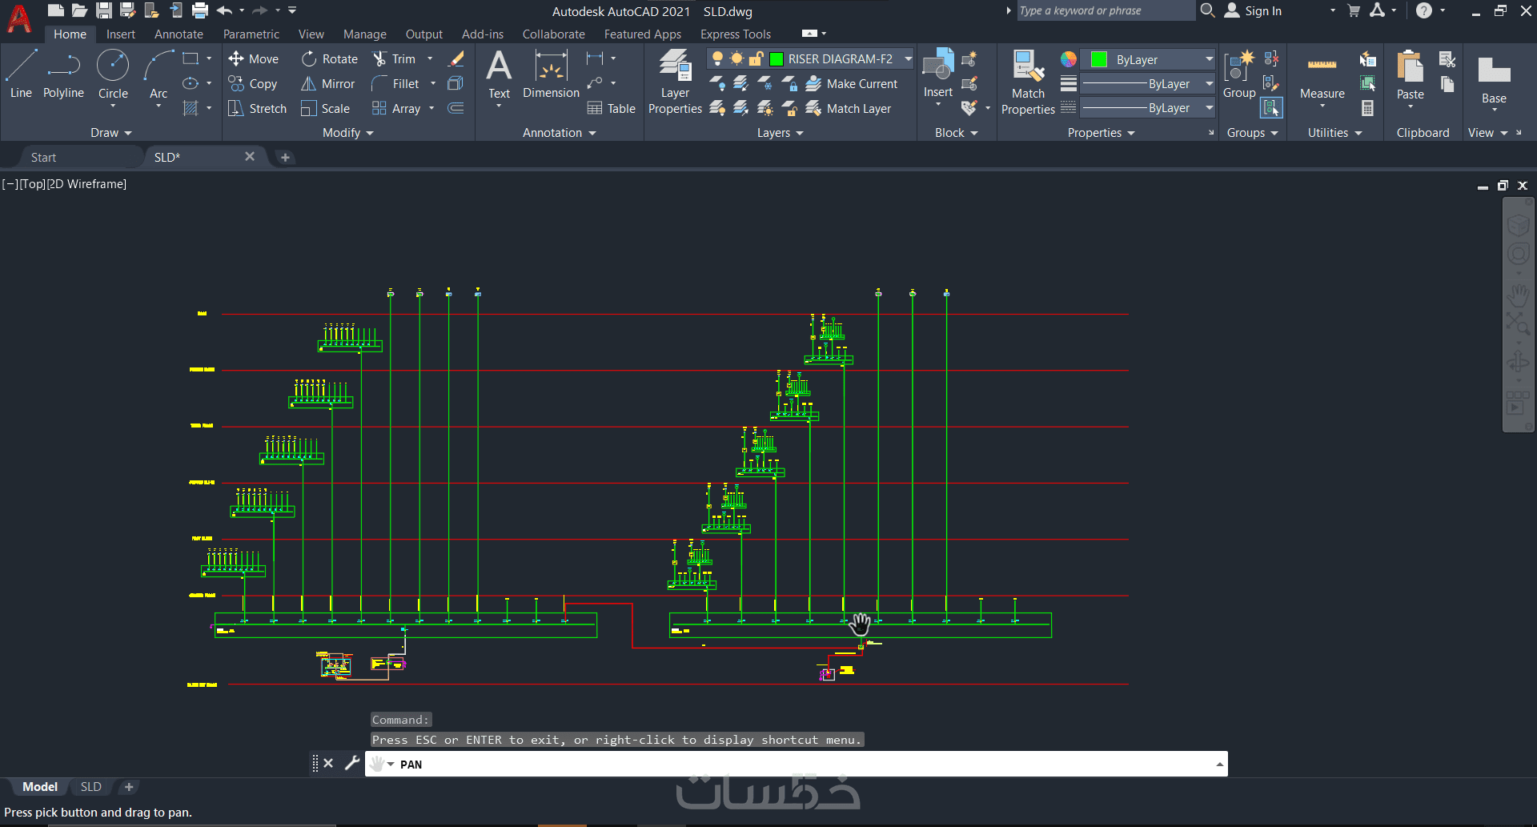Open the Trim tool dropdown arrow
Viewport: 1537px width, 827px height.
[430, 58]
